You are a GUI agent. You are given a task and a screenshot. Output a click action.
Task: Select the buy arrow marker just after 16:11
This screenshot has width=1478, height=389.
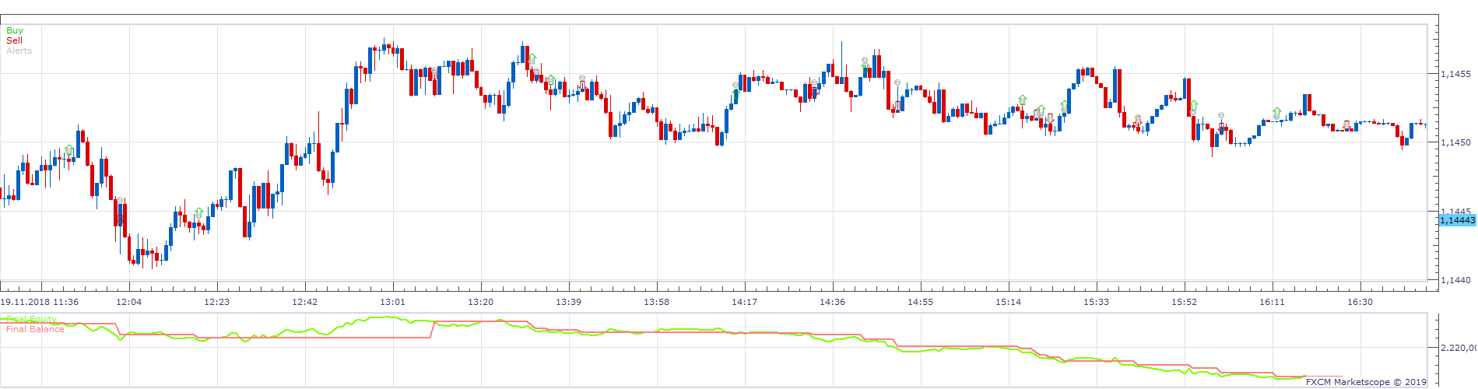coord(1277,112)
